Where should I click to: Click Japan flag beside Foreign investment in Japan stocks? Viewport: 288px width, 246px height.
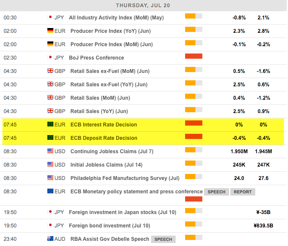50,212
